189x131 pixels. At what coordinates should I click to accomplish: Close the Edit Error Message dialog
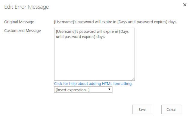tap(185, 5)
